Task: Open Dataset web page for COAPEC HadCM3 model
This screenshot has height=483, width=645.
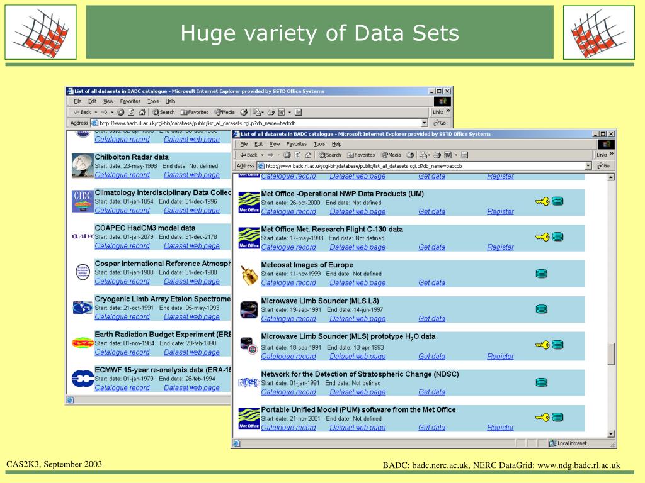Action: click(191, 246)
